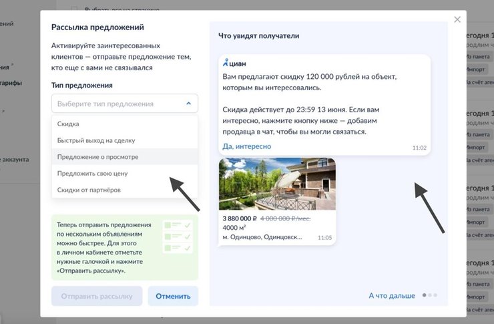Screen dimensions: 494x324
Task: Click address м. Одинцово, Одинцовск...
Action: pyautogui.click(x=262, y=237)
